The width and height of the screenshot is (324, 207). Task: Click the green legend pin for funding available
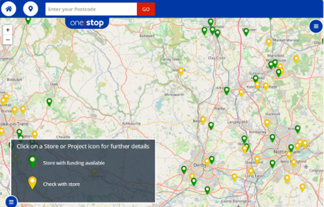pos(32,161)
